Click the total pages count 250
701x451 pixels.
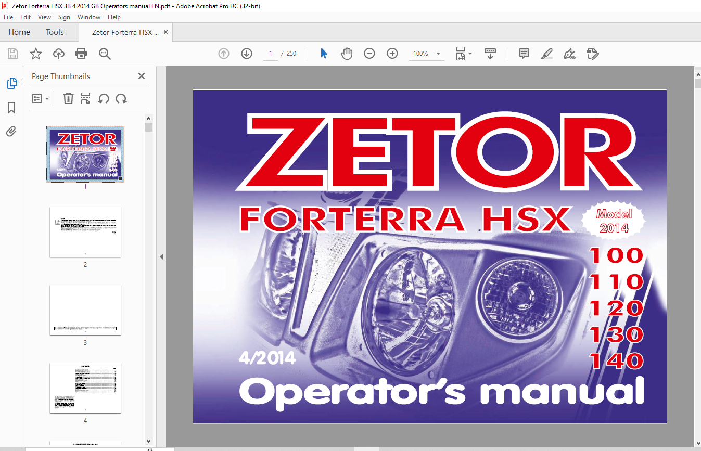[291, 54]
